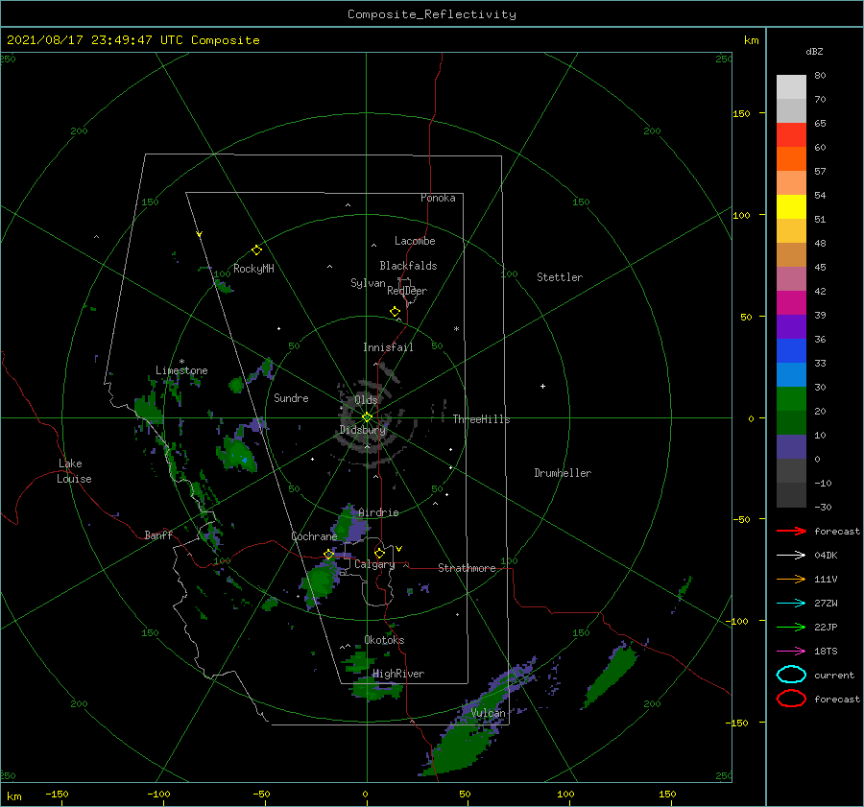864x807 pixels.
Task: Click the Strathmore town label
Action: pos(467,568)
